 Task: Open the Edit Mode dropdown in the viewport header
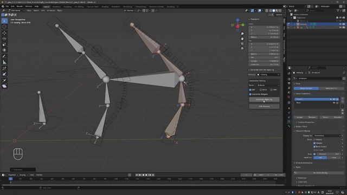[16, 10]
